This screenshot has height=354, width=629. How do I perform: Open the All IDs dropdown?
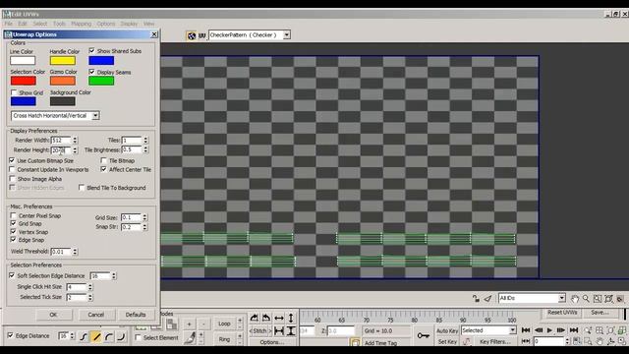pos(532,298)
